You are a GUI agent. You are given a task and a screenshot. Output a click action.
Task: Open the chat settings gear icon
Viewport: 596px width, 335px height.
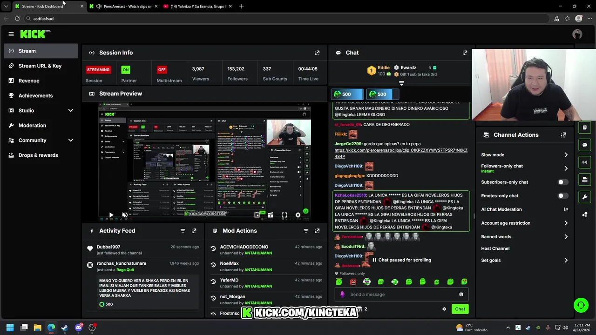point(444,309)
